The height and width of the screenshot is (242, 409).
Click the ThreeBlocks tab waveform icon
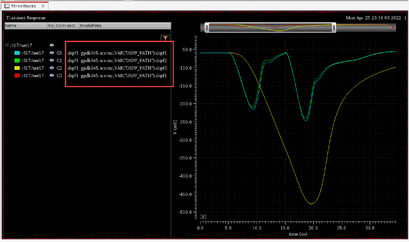6,6
